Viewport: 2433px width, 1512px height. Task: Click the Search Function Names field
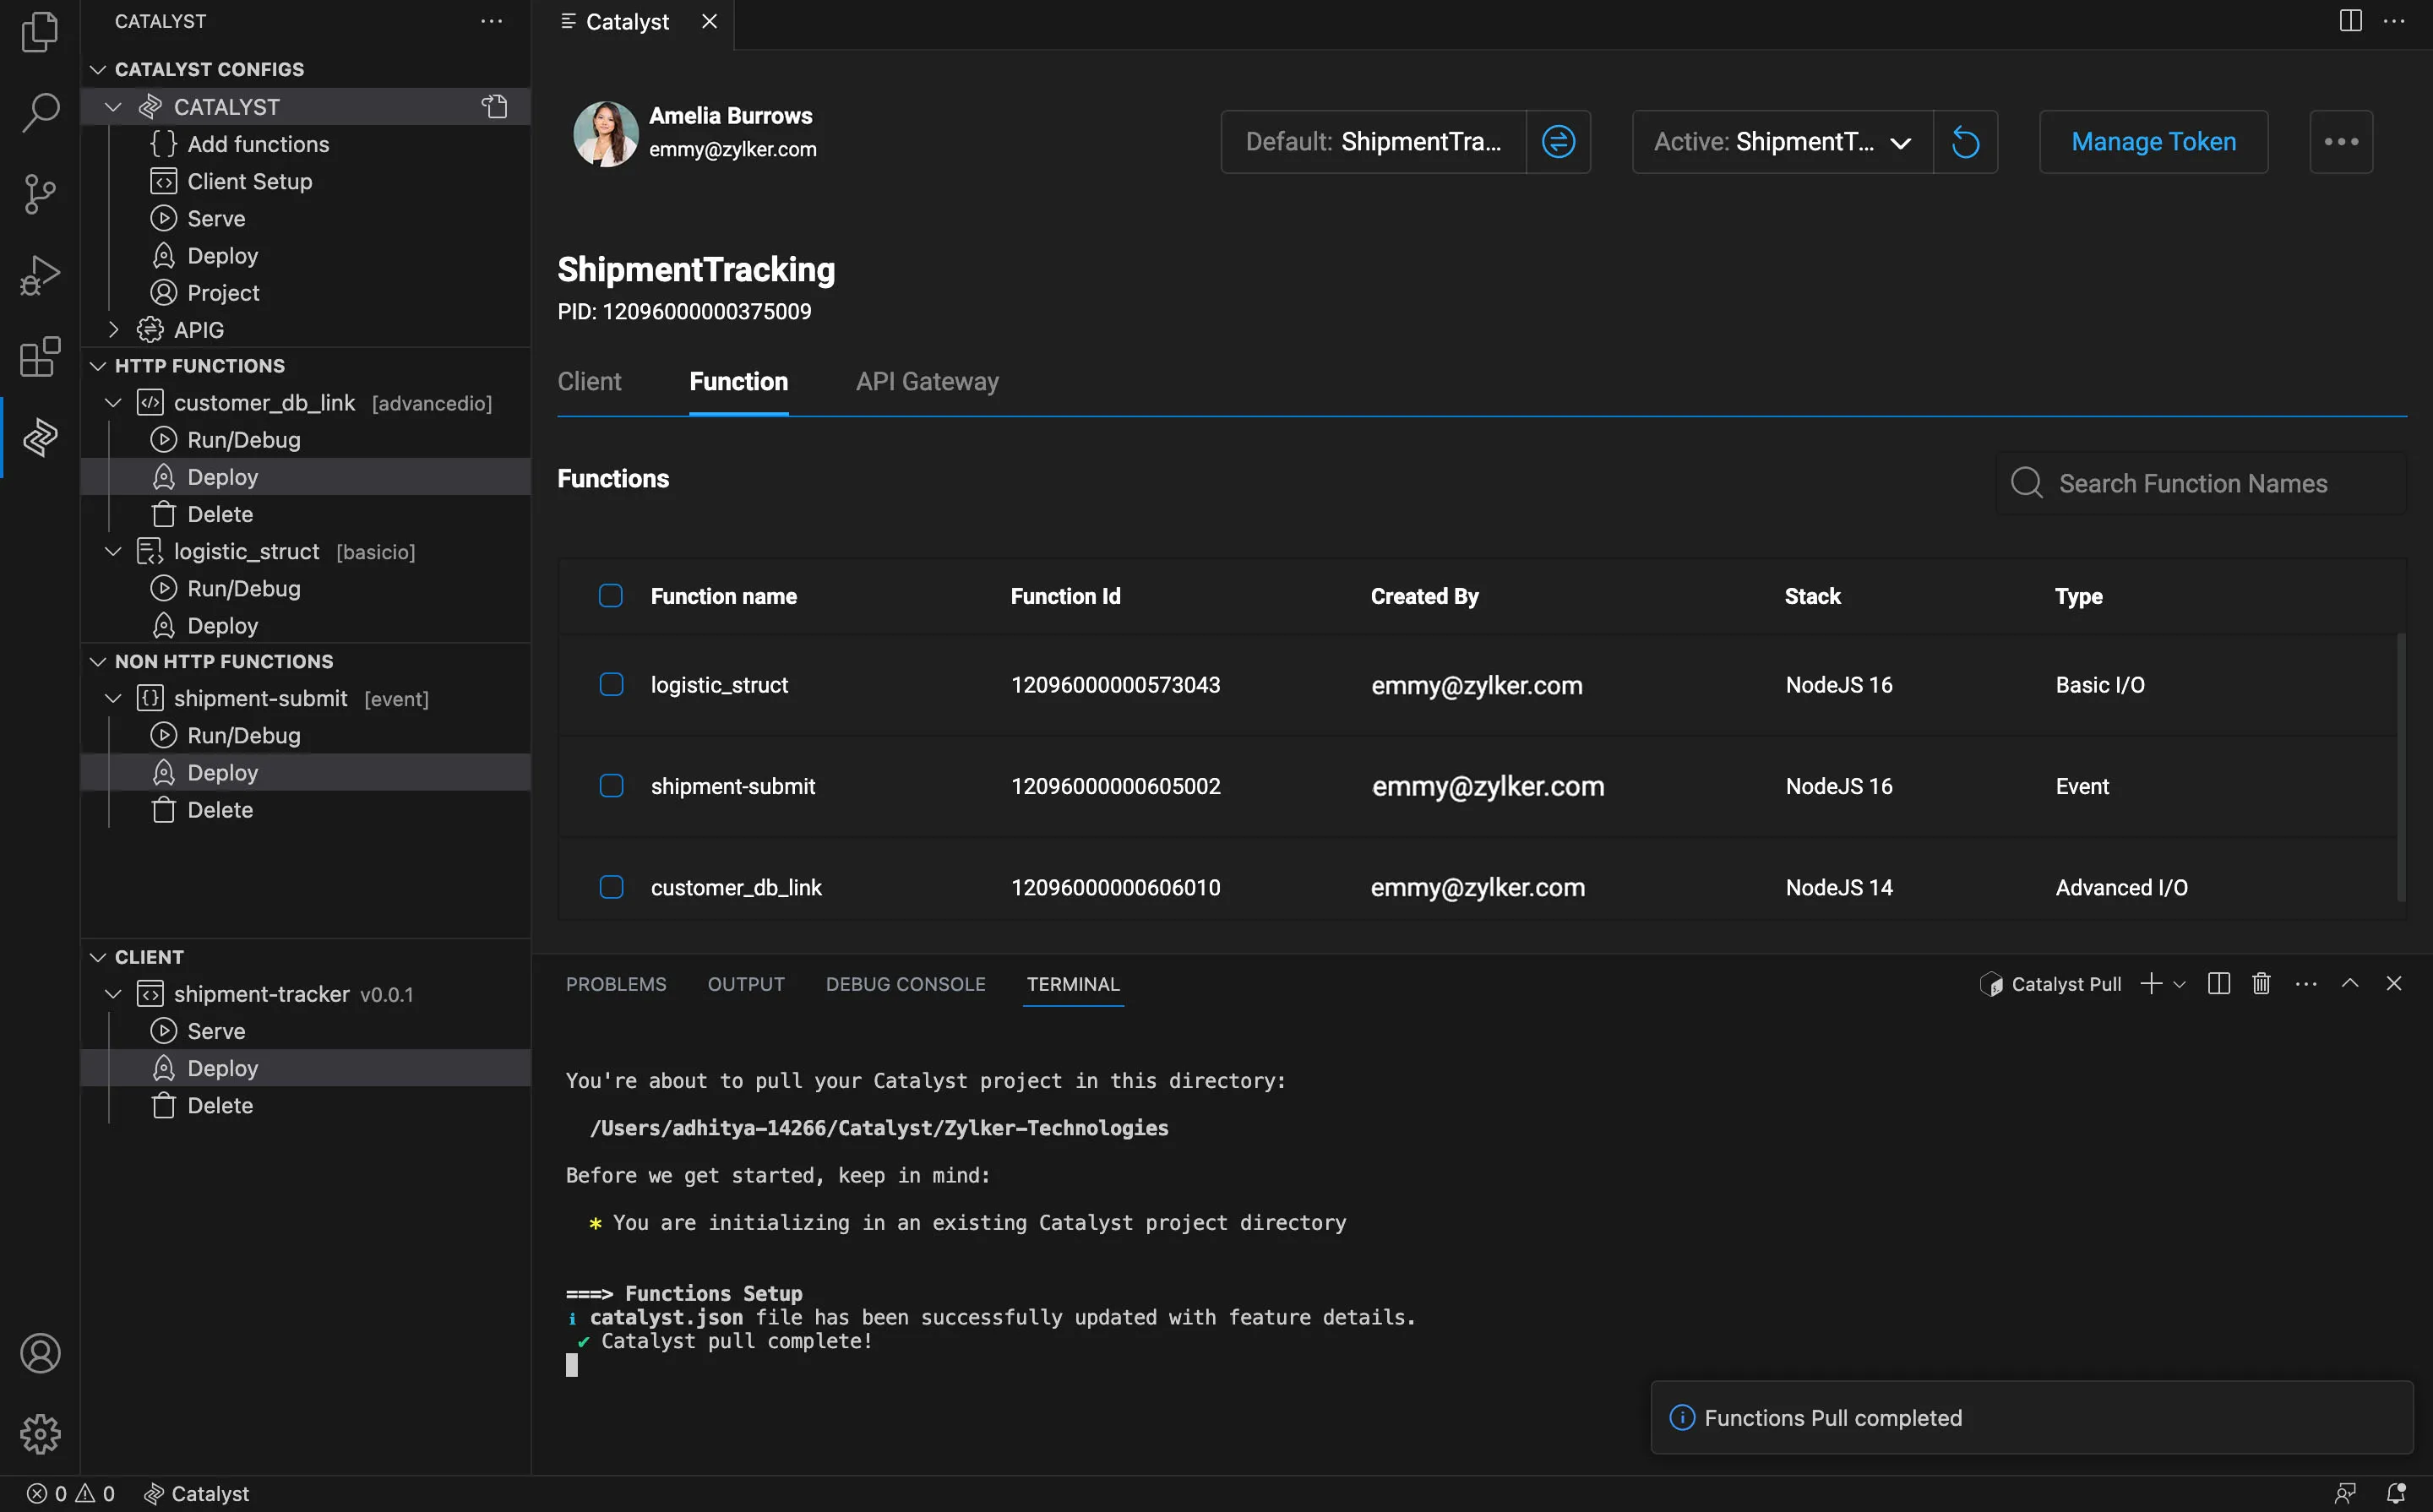[2200, 483]
